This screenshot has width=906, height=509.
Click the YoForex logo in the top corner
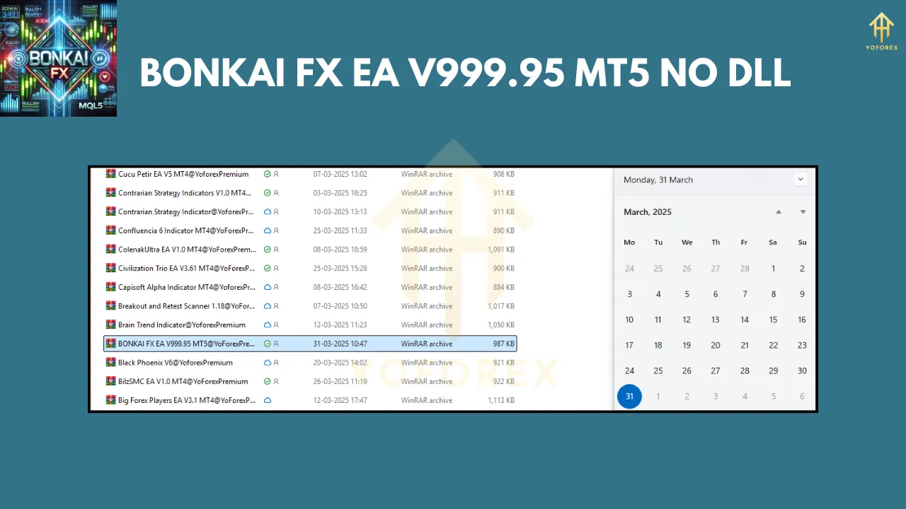(882, 32)
